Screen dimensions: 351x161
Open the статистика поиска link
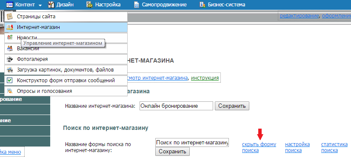(334, 147)
